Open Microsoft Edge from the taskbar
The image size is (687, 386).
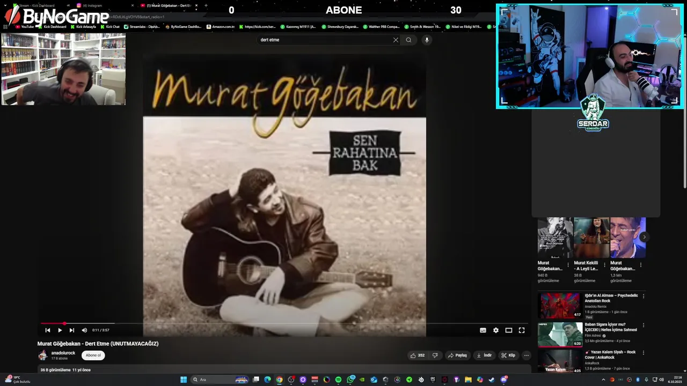[x=267, y=380]
